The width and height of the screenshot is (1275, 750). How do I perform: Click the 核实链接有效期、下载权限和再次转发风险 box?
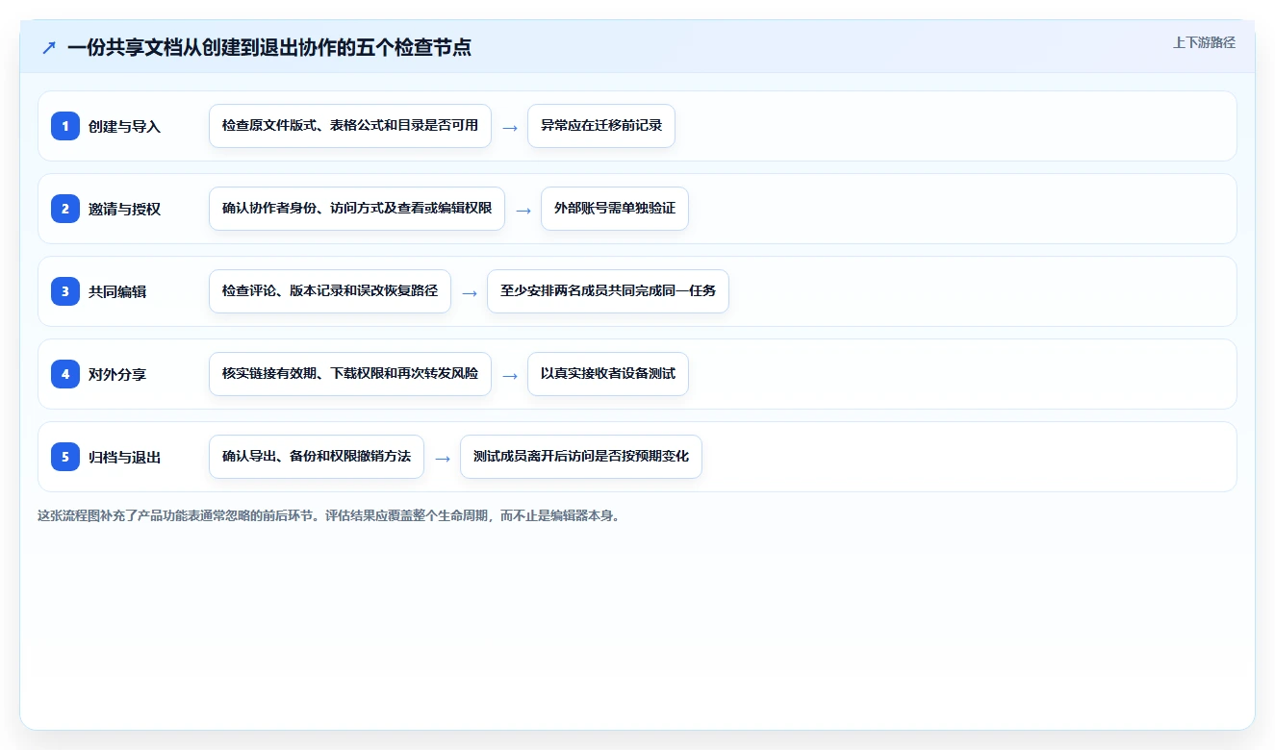point(350,374)
